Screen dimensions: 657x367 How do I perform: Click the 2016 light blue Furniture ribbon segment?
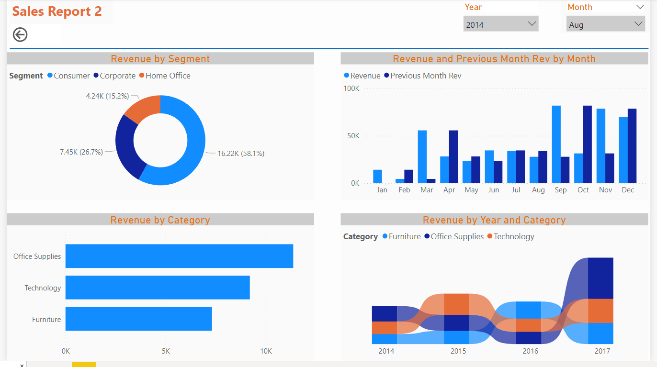click(x=529, y=310)
